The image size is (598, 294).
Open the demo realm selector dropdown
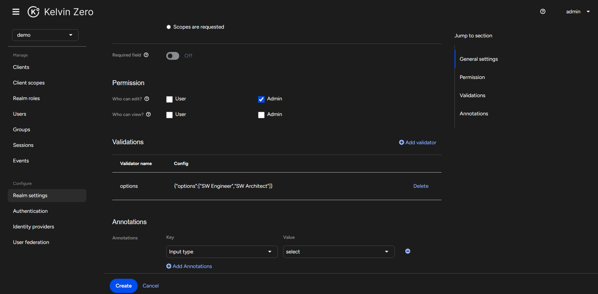click(45, 35)
